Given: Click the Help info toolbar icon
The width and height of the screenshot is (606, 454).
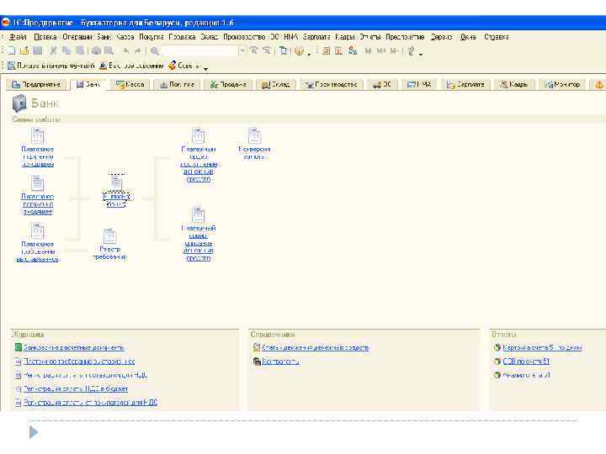Looking at the screenshot, I should coord(299,50).
